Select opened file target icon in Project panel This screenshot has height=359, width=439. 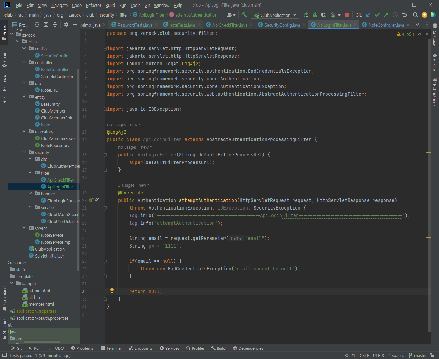coord(37,25)
